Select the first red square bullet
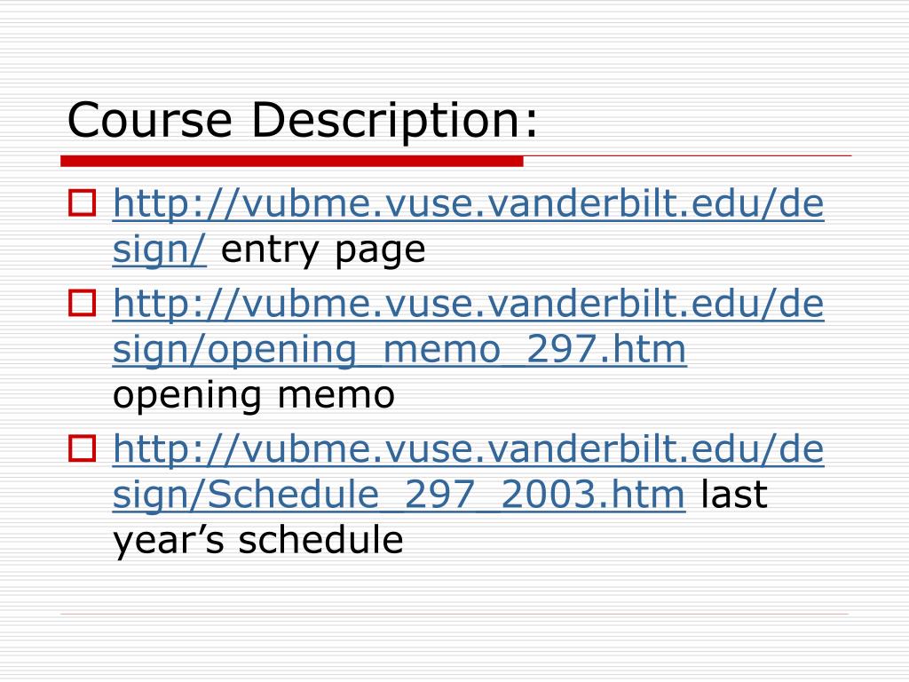This screenshot has height=682, width=909. point(83,203)
